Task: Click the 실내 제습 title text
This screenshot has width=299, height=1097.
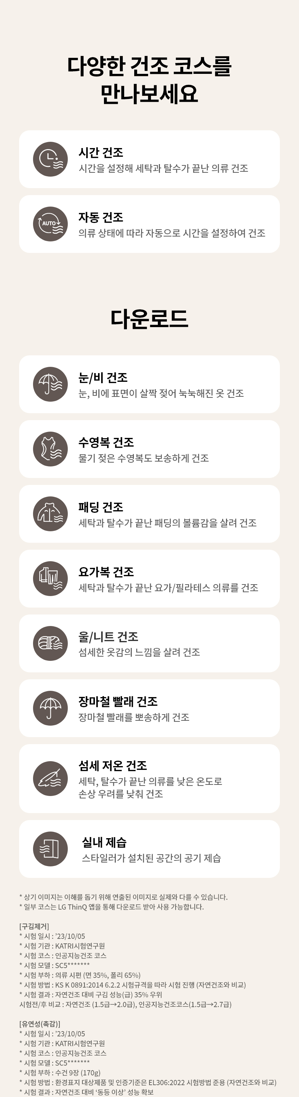Action: [104, 842]
